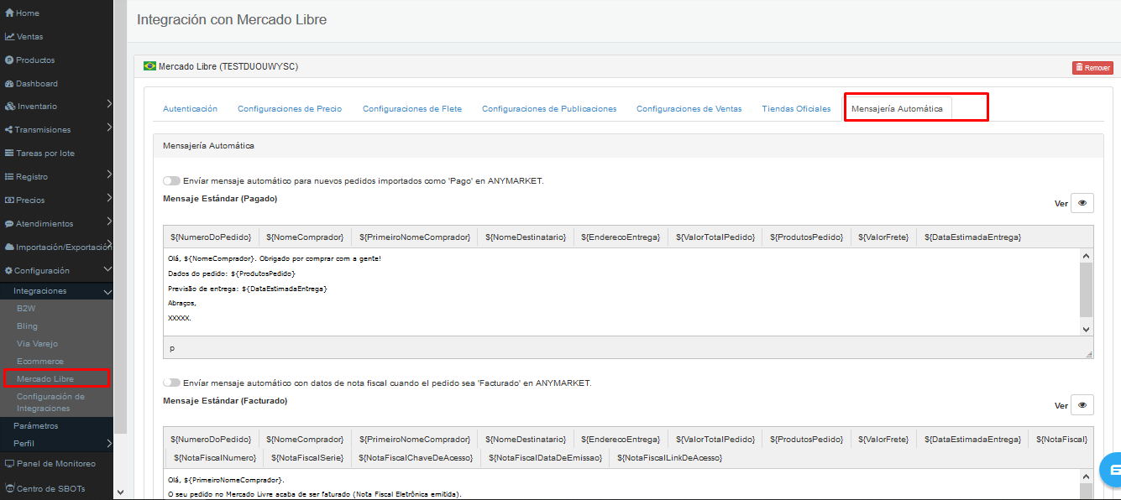
Task: Click the sidebar scroll down arrow
Action: [119, 492]
